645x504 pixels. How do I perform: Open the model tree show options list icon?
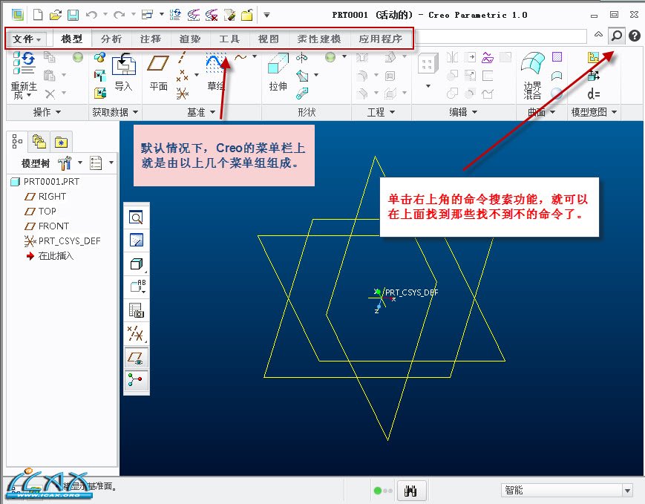point(96,163)
